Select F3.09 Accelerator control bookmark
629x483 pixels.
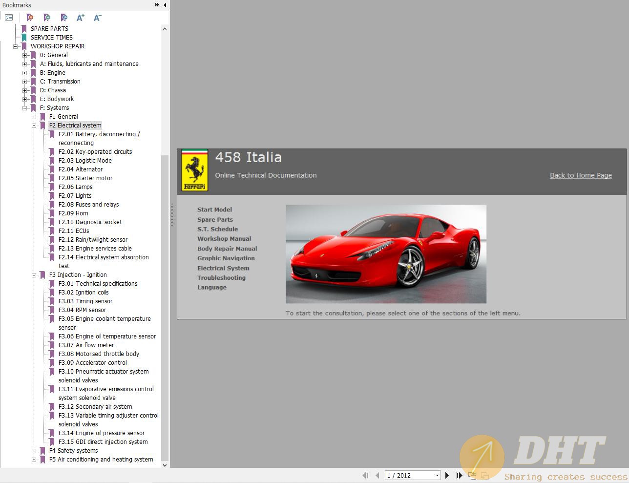click(x=93, y=363)
